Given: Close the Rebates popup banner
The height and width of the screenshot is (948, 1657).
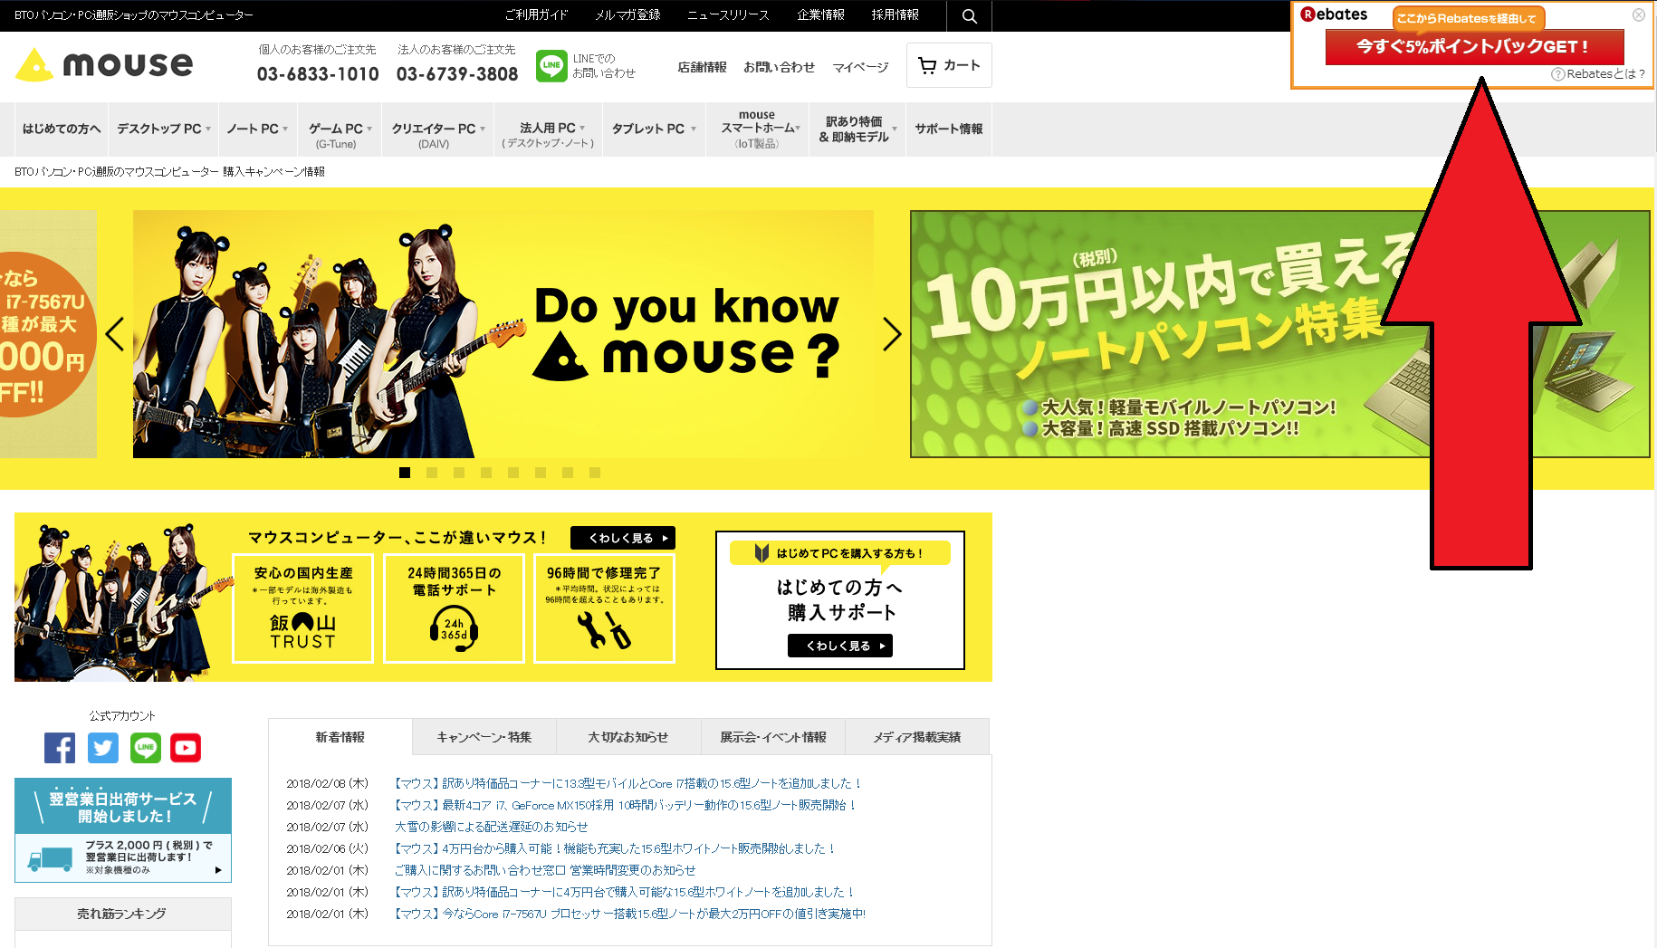Looking at the screenshot, I should (1638, 14).
